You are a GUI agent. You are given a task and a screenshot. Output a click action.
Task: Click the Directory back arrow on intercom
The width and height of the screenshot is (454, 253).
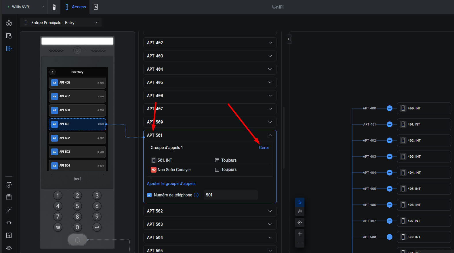tap(52, 72)
